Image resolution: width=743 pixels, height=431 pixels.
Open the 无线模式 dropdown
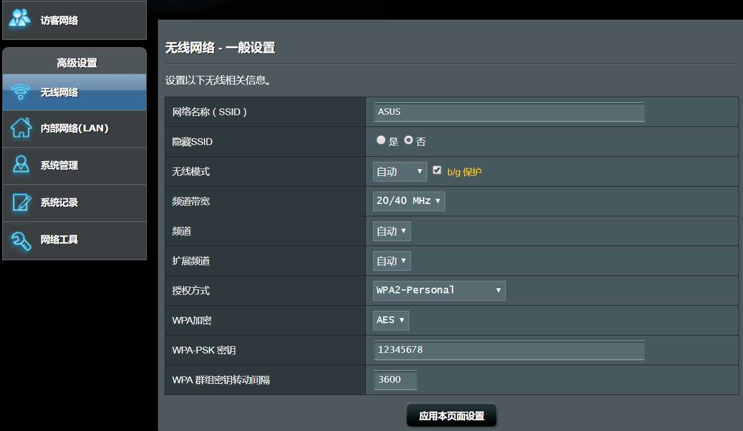(x=400, y=171)
